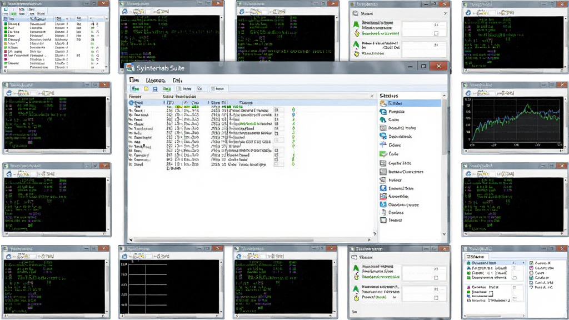
Task: Click the yellow folder icon in Syinternals Suite toolbar
Action: point(146,88)
